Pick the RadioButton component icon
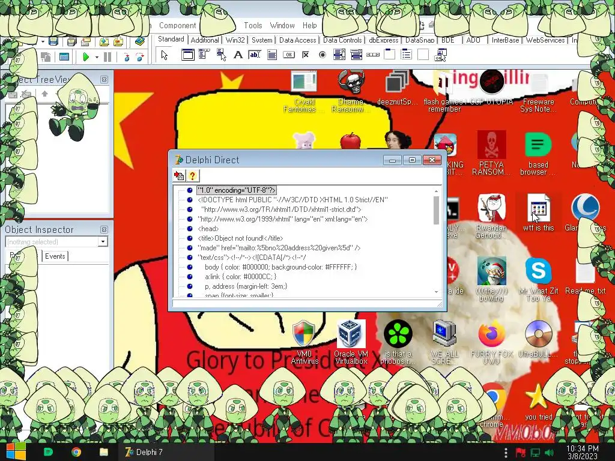This screenshot has height=461, width=615. (x=323, y=55)
